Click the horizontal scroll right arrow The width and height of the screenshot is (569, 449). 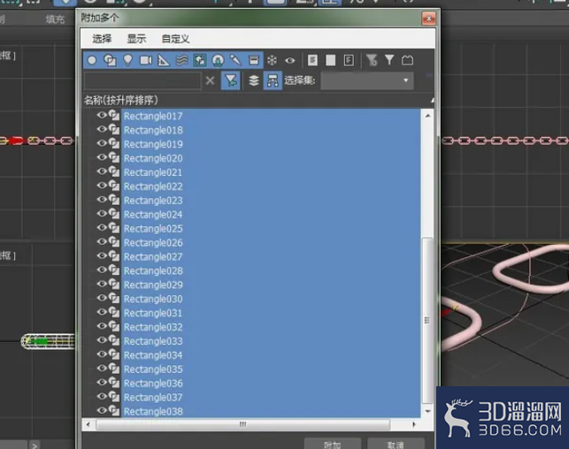(414, 424)
